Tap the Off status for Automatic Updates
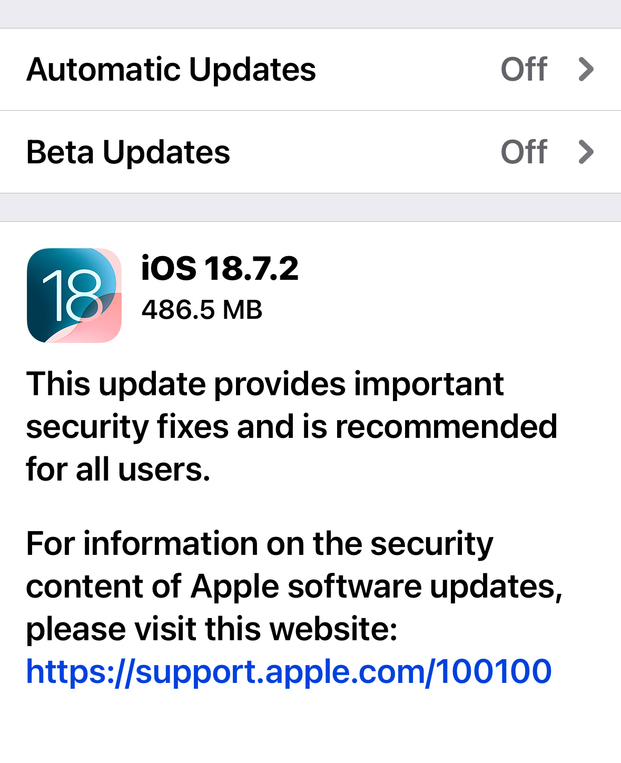The width and height of the screenshot is (621, 763). pyautogui.click(x=524, y=70)
